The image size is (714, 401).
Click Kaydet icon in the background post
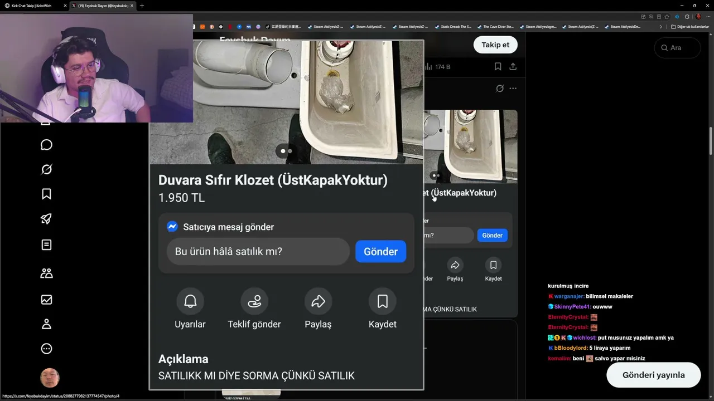pyautogui.click(x=493, y=265)
